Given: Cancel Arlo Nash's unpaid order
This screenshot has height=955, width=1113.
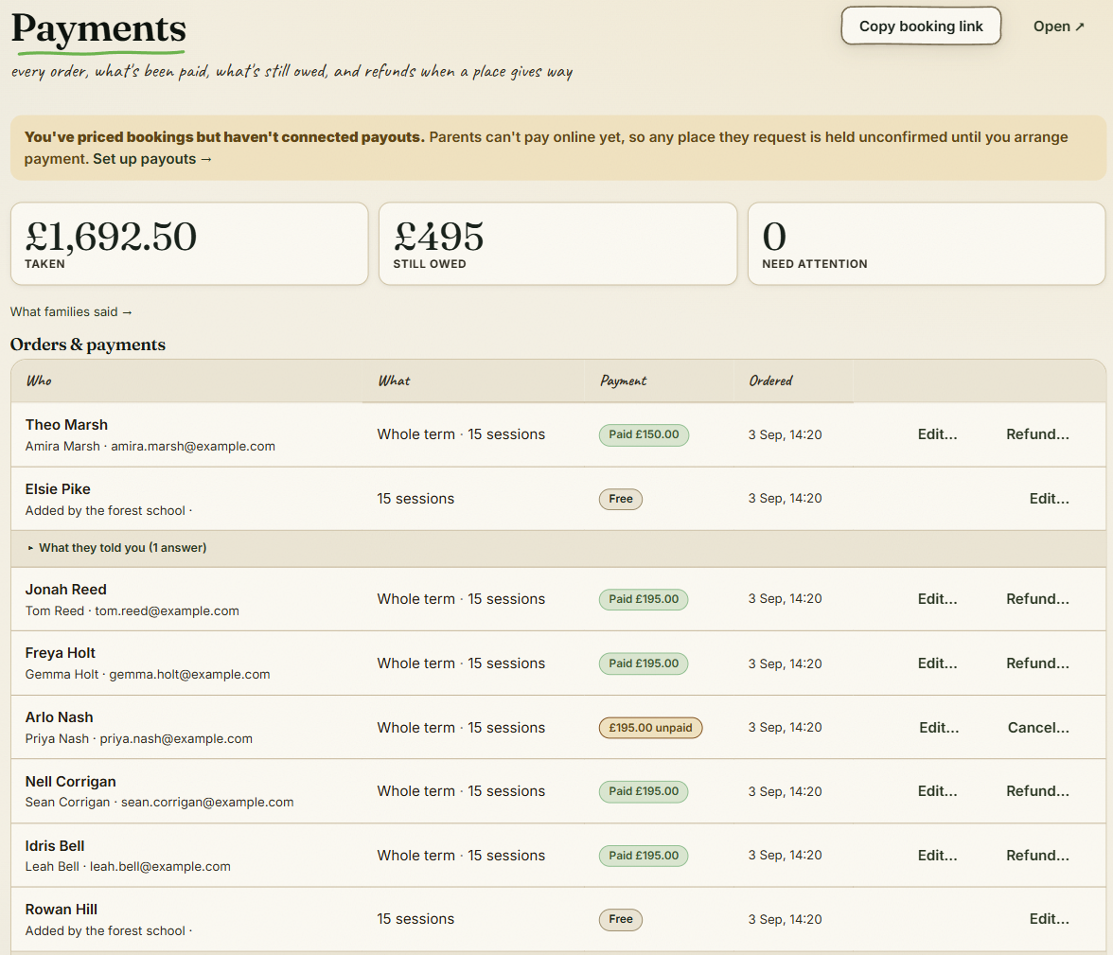Looking at the screenshot, I should point(1037,728).
